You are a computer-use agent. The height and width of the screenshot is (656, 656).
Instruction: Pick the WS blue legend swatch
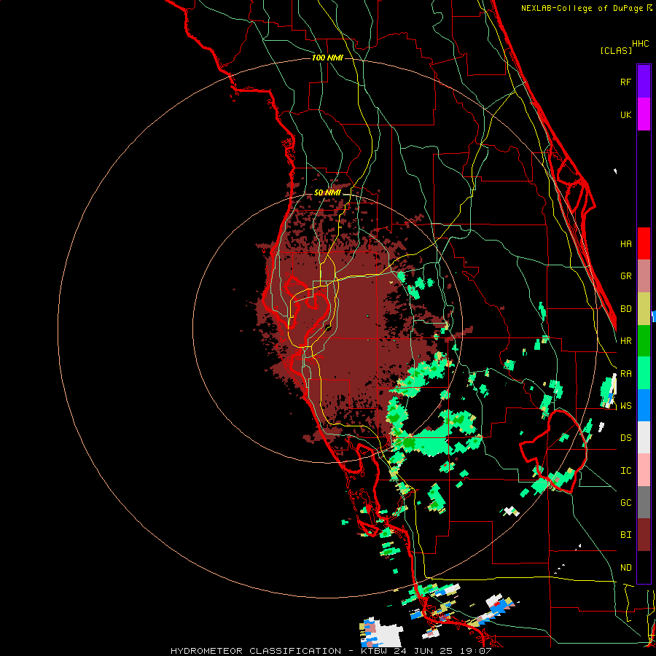644,405
